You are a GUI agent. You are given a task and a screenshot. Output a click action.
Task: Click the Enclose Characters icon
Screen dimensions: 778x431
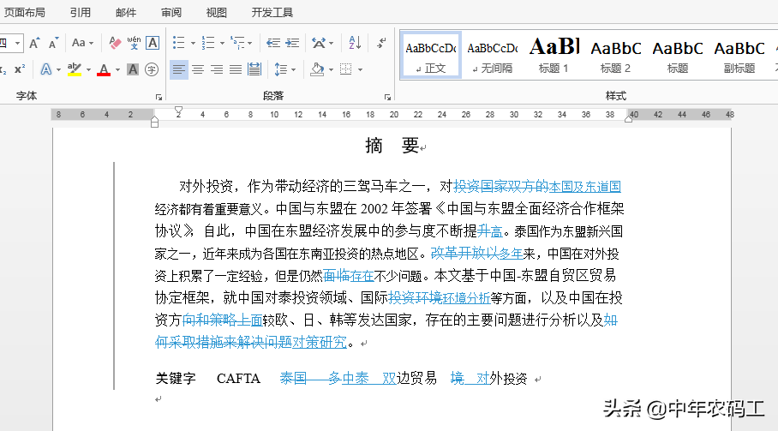(x=152, y=69)
